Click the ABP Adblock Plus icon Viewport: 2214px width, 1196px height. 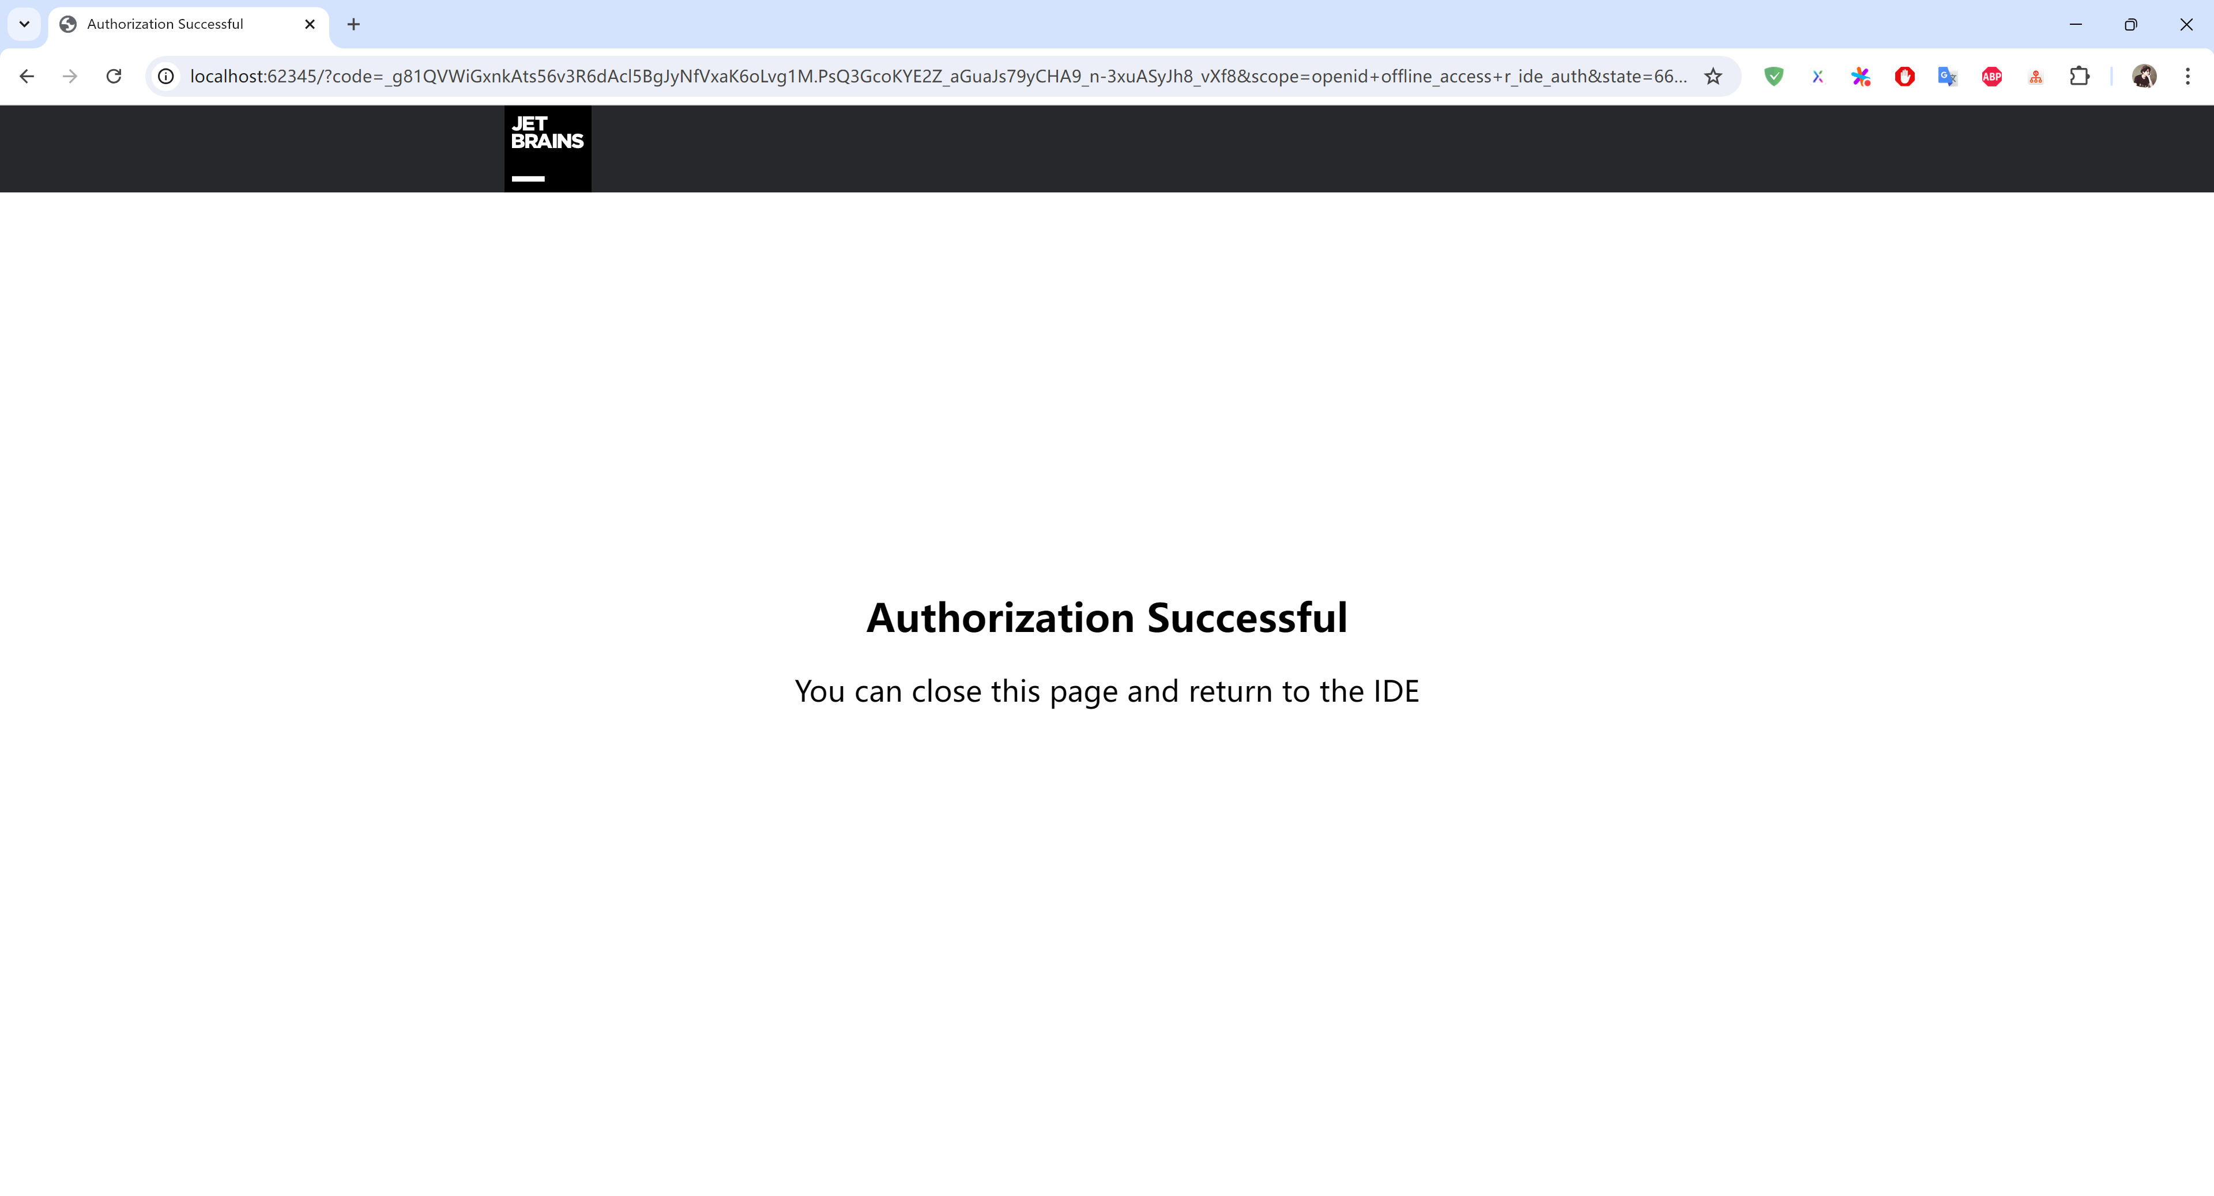click(x=1991, y=77)
